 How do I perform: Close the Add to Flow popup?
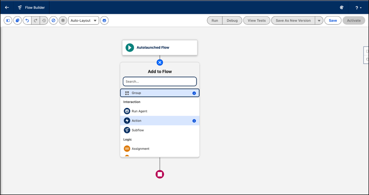[x=160, y=63]
